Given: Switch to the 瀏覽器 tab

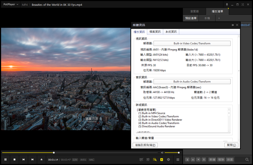Looking at the screenshot, I should click(x=194, y=11).
